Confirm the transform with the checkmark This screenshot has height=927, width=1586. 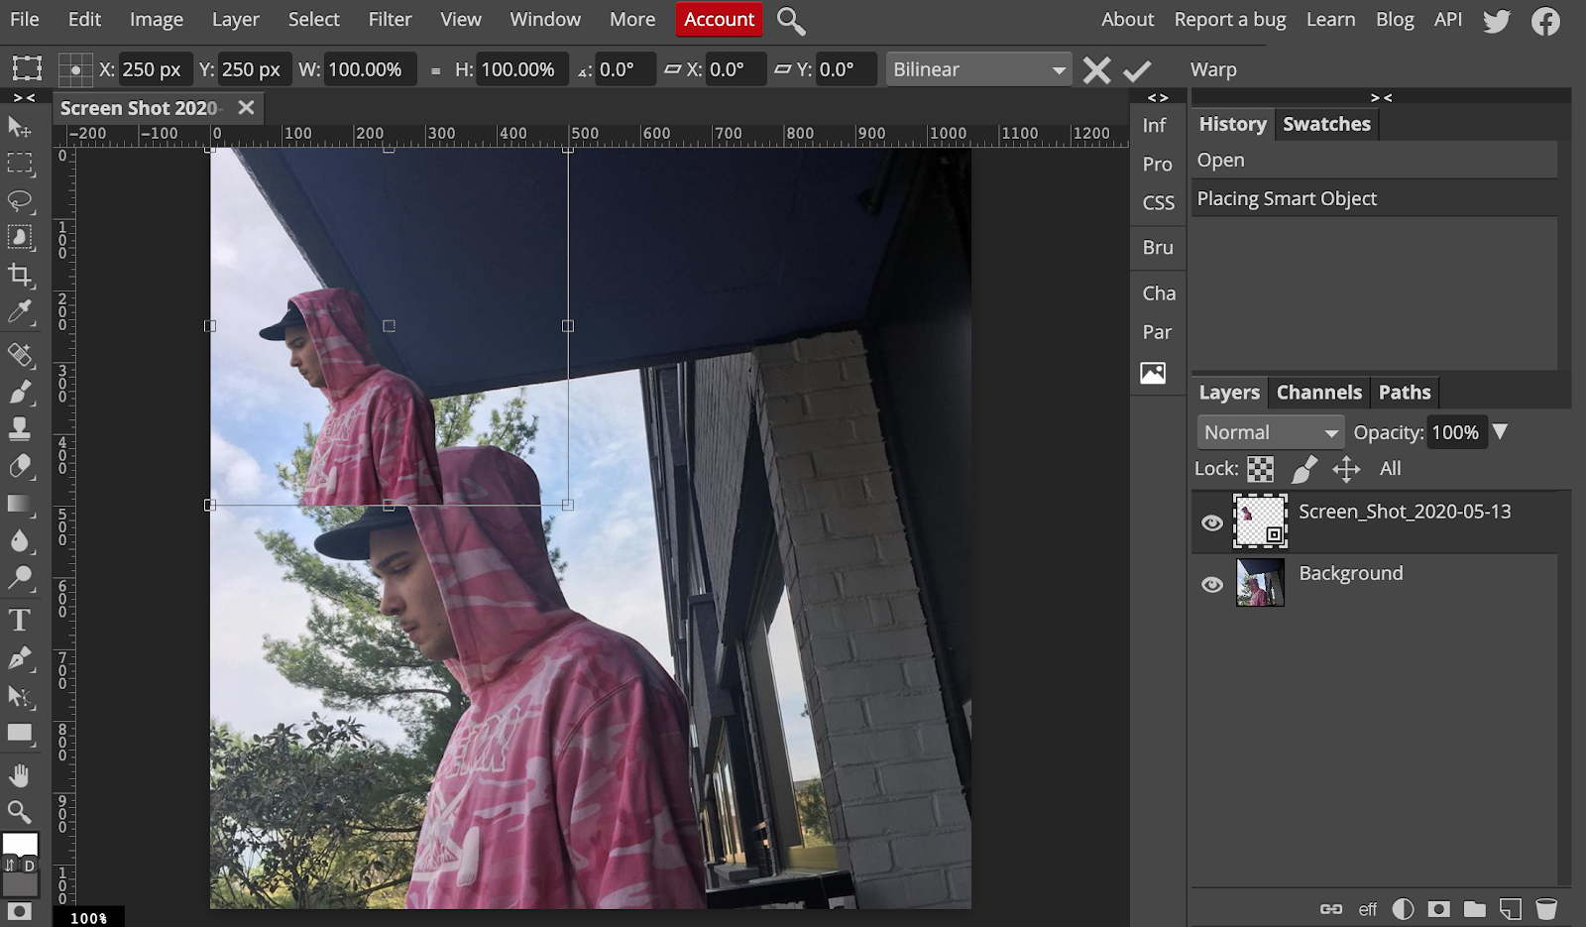click(1137, 70)
